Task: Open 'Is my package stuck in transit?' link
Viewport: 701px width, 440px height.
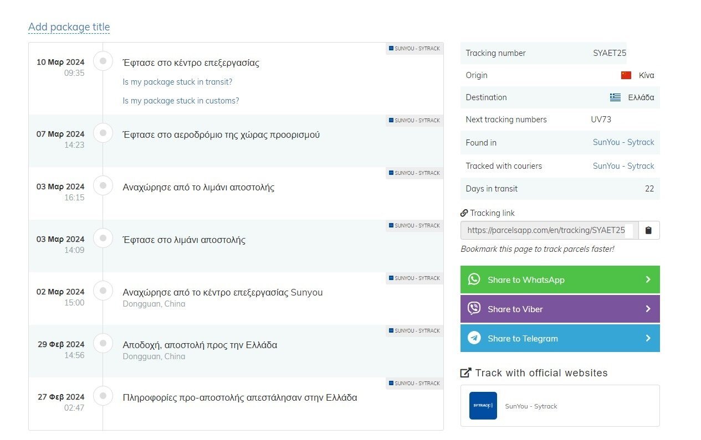Action: point(177,82)
